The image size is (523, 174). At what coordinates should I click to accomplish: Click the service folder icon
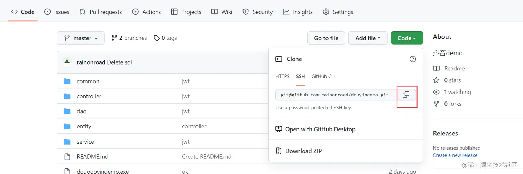coord(67,142)
